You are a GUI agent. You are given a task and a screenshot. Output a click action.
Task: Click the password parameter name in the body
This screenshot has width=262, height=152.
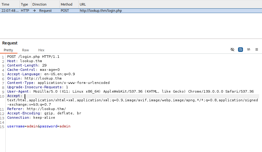(x=49, y=126)
